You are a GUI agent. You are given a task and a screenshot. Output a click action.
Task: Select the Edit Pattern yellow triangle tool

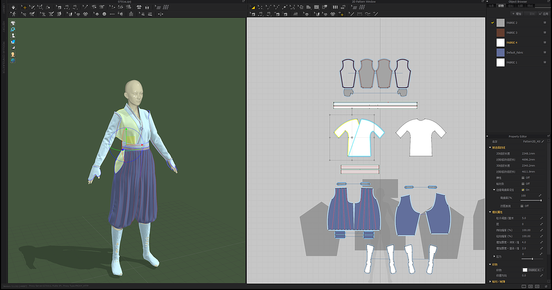[252, 7]
